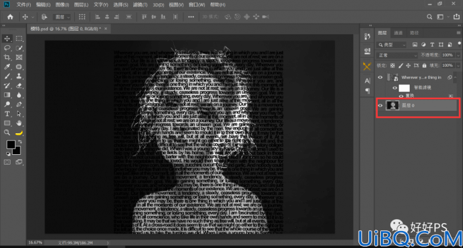
Task: Open the 填充 fill dropdown arrow
Action: (x=458, y=66)
